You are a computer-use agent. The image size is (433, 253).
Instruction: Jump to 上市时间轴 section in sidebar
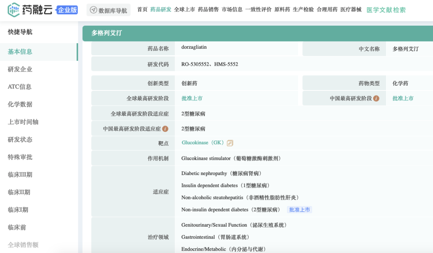(23, 122)
